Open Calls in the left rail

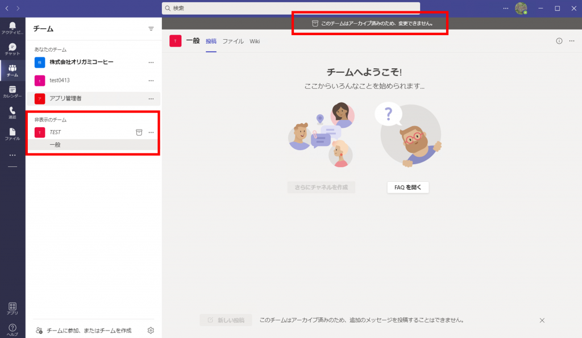(12, 112)
